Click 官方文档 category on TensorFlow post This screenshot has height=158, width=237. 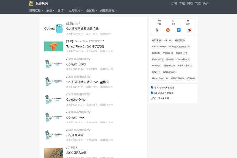click(97, 41)
